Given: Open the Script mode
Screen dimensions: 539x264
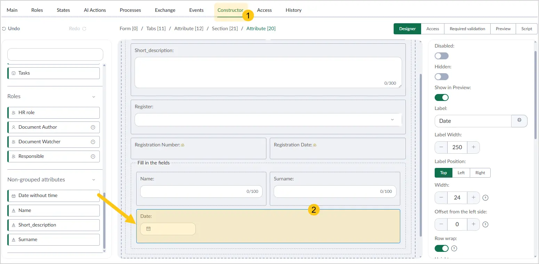Looking at the screenshot, I should (526, 29).
